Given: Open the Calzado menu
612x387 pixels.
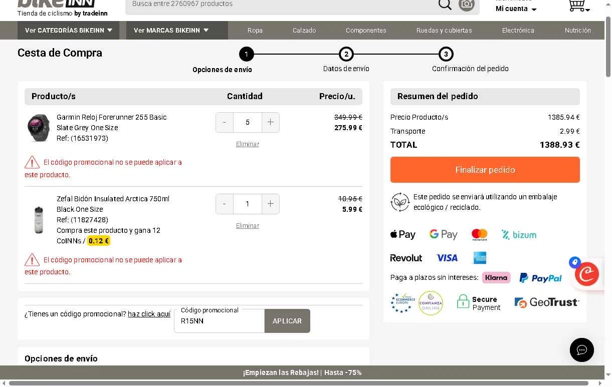Looking at the screenshot, I should 304,30.
